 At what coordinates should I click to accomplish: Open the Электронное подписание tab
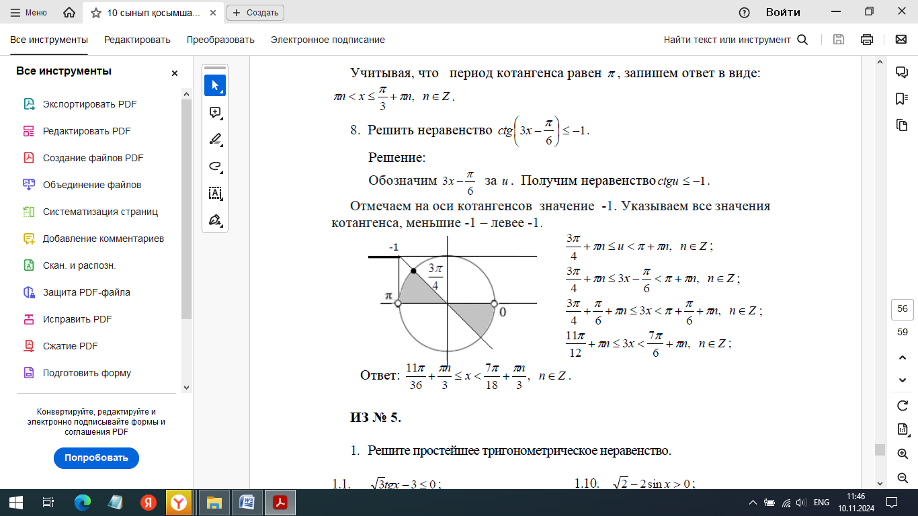(328, 40)
